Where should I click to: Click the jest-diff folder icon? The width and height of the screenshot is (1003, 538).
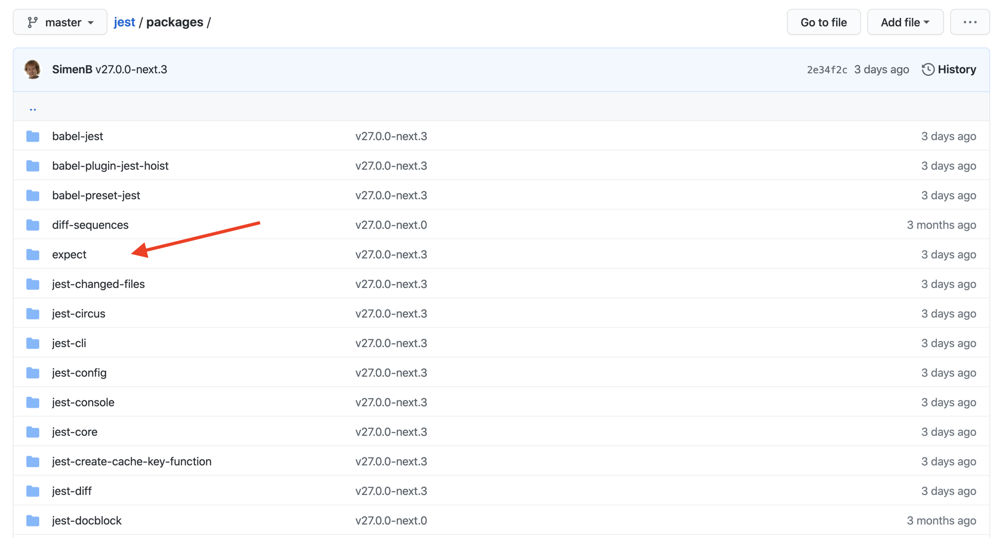pos(33,491)
